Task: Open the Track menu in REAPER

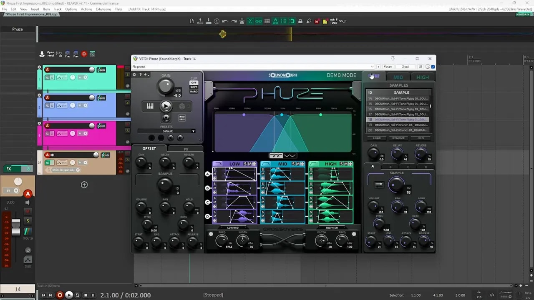Action: pos(58,9)
